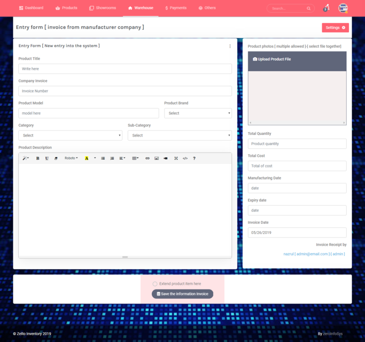The height and width of the screenshot is (342, 365).
Task: Open the Showrooms menu
Action: pyautogui.click(x=102, y=8)
